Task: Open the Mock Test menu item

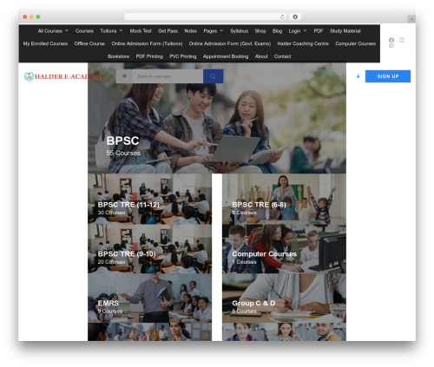Action: tap(141, 31)
